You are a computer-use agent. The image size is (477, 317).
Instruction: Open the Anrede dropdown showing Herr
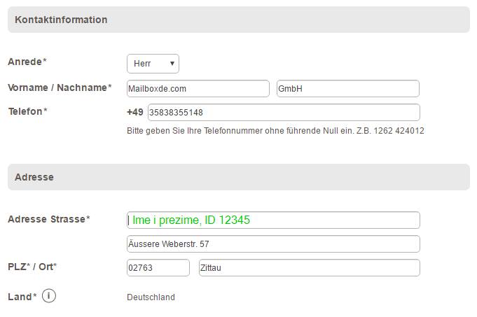[153, 64]
